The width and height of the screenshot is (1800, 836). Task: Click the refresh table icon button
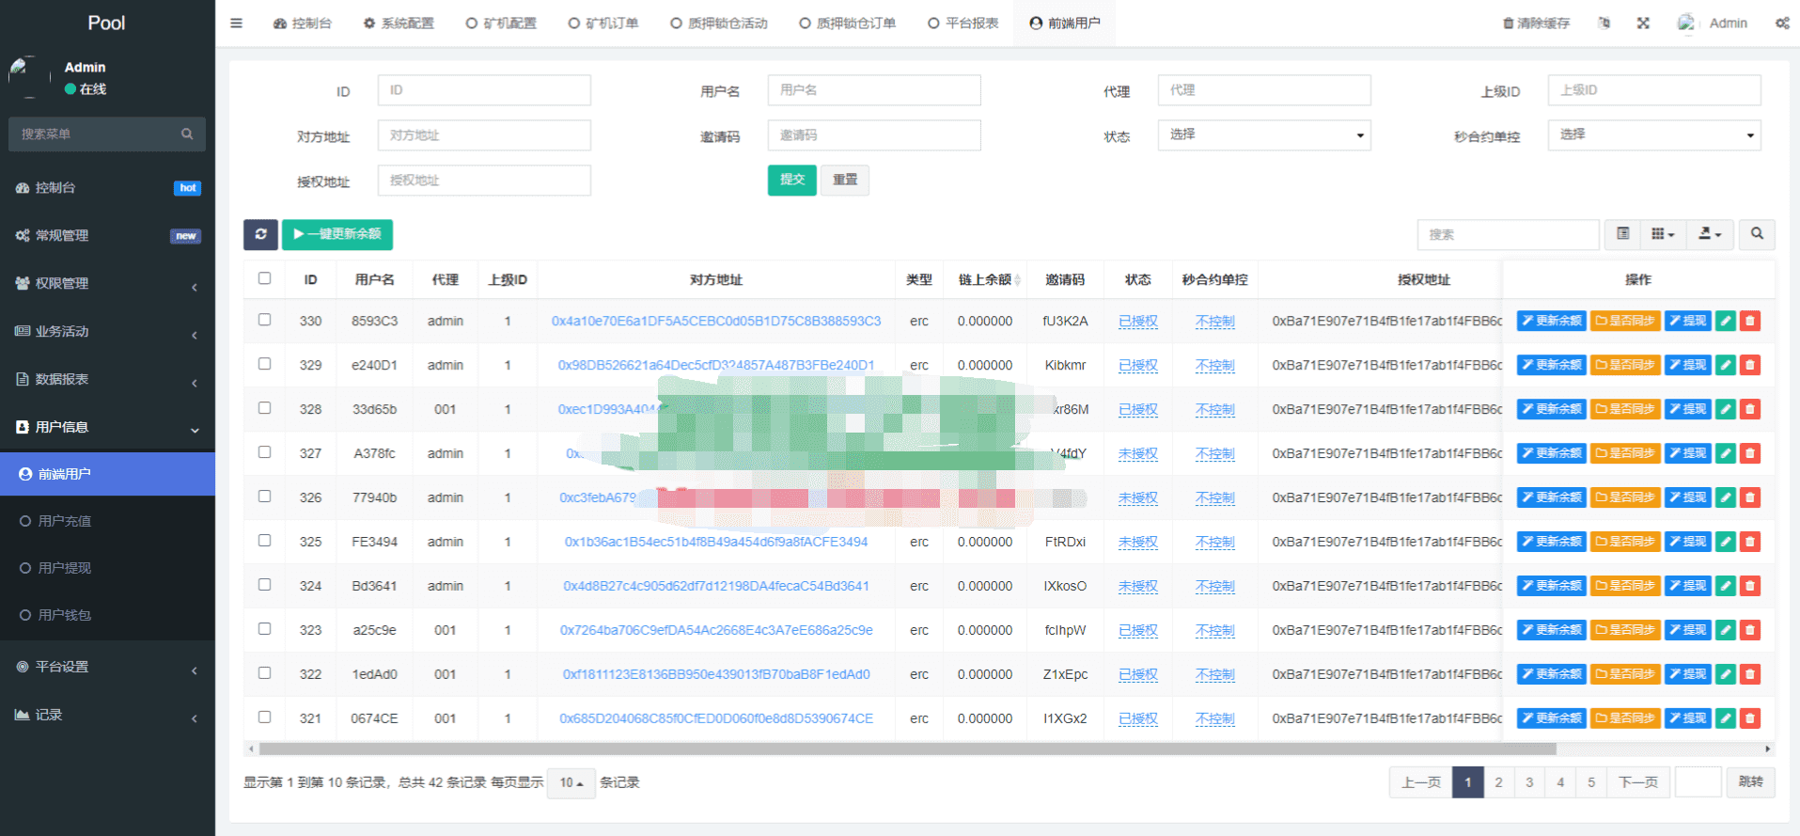(260, 234)
